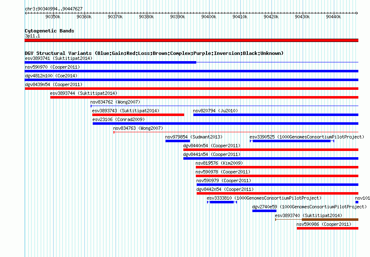This screenshot has width=370, height=257.
Task: Click the brown esv3893740 complex bar
Action: 330,220
